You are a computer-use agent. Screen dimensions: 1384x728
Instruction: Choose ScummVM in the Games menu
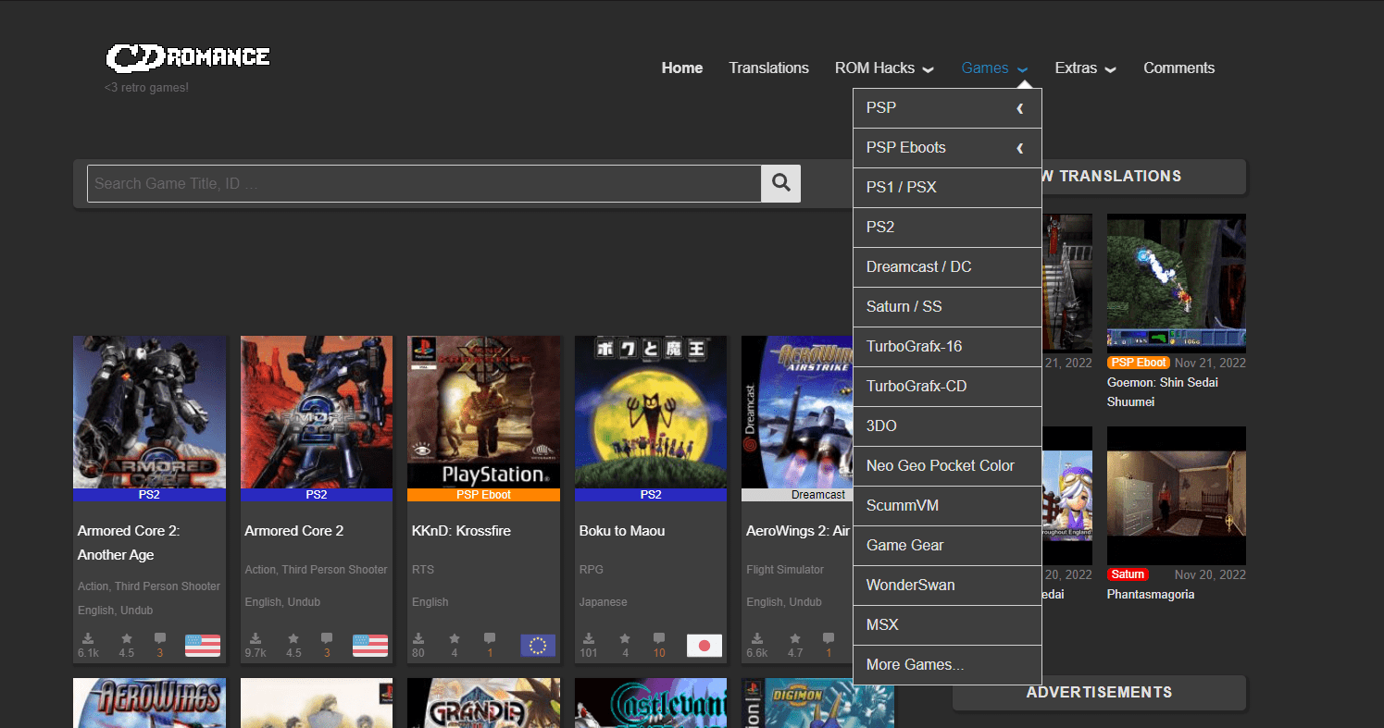coord(947,505)
